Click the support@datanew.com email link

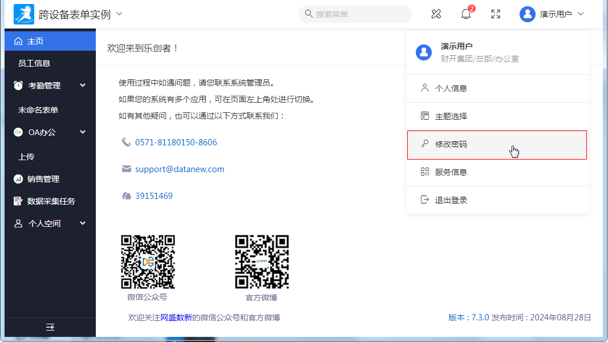(180, 169)
